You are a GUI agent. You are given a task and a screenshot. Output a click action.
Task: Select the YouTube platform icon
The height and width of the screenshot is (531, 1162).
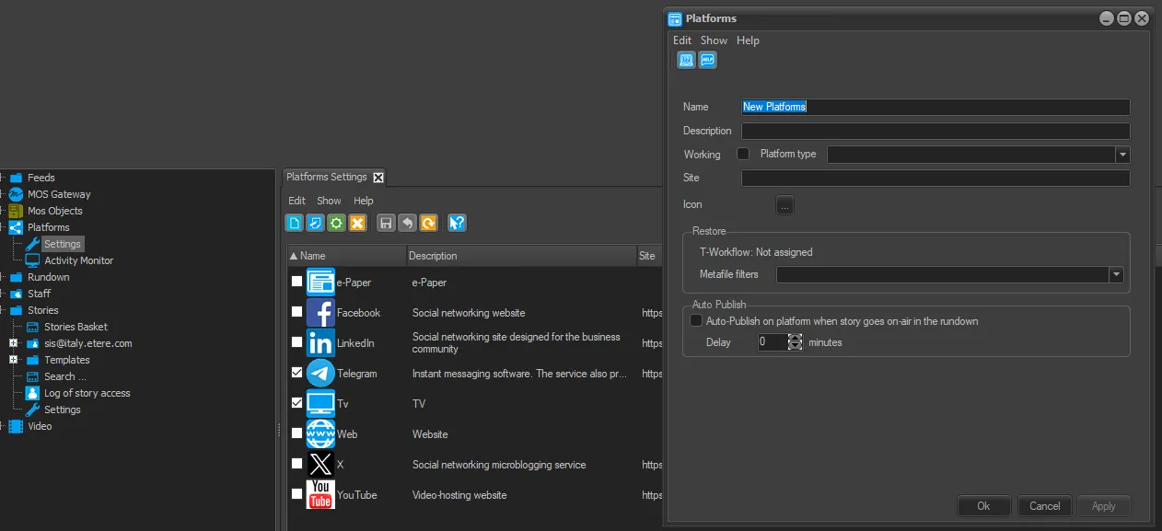(320, 495)
